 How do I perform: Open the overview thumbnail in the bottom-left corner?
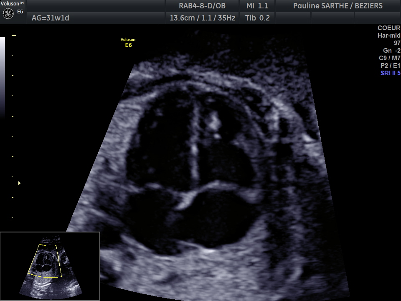tap(50, 266)
